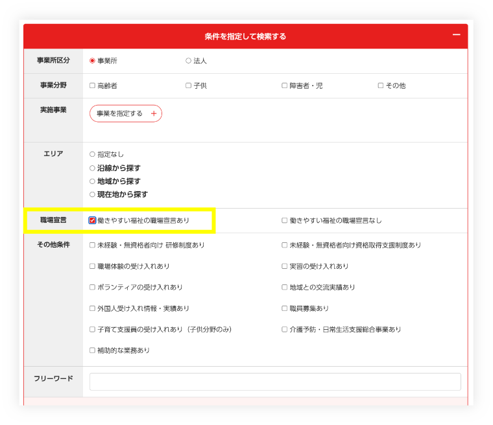
Task: Select 沿線から探す area option
Action: [x=92, y=168]
